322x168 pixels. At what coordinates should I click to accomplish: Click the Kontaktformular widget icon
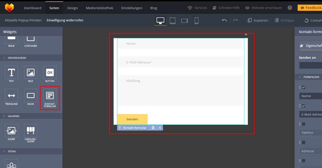[x=50, y=95]
